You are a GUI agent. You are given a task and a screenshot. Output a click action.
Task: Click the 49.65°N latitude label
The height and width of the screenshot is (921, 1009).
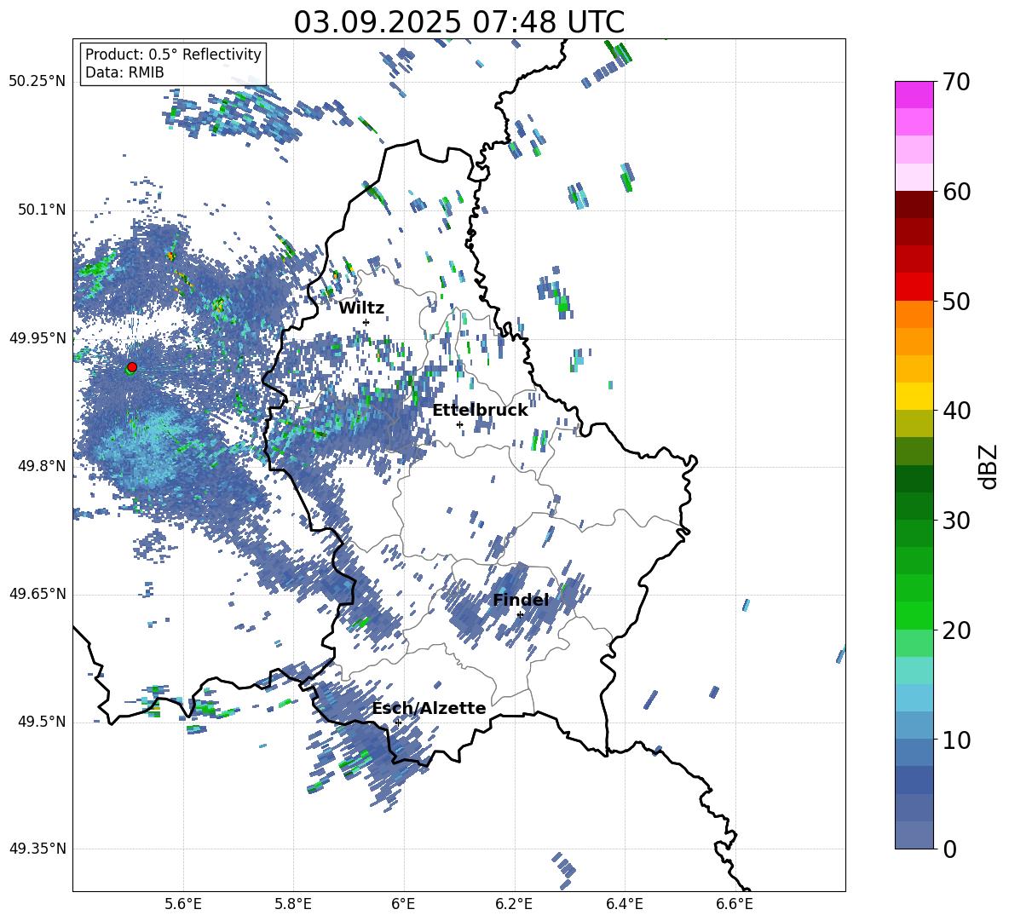(x=37, y=594)
